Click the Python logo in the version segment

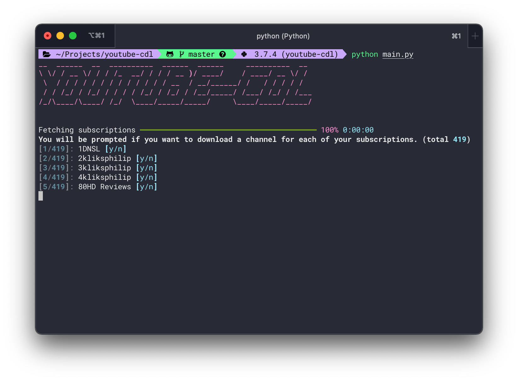[x=244, y=54]
